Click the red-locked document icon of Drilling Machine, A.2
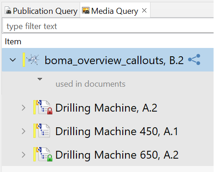 coord(44,107)
